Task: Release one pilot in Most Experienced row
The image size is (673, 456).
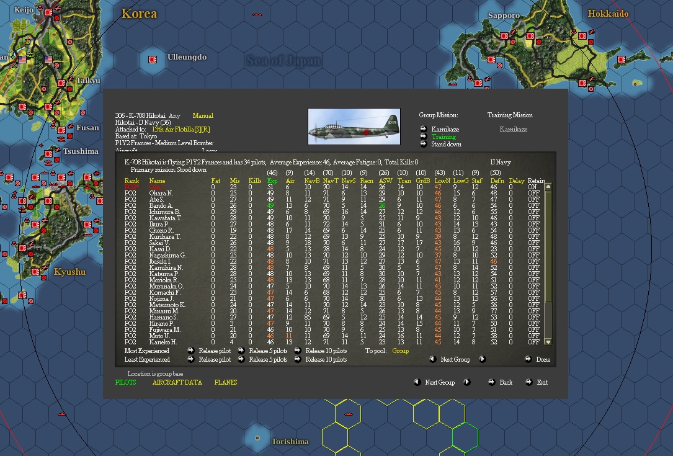Action: click(190, 351)
